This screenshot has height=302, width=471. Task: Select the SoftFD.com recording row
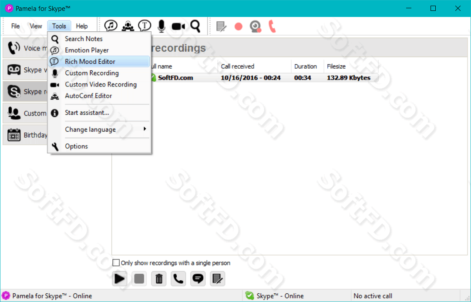[264, 78]
